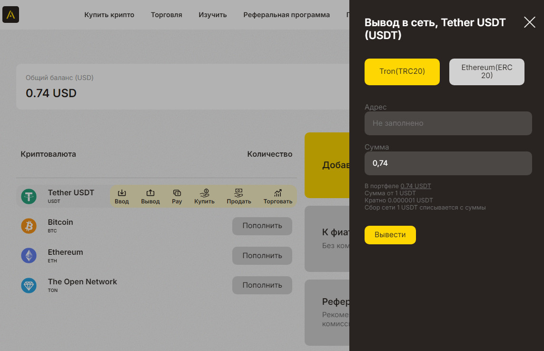The image size is (544, 351).
Task: Click the Bitcoin coin icon
Action: [x=29, y=226]
